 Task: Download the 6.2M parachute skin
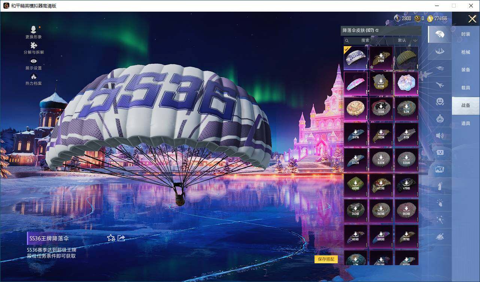pos(407,109)
